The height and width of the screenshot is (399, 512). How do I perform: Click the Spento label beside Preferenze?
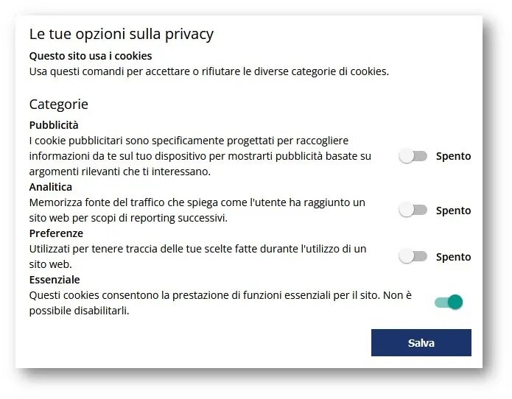(453, 257)
